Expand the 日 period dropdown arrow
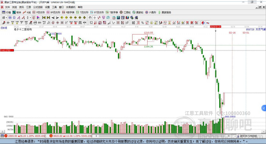The width and height of the screenshot is (266, 144). coord(6,18)
